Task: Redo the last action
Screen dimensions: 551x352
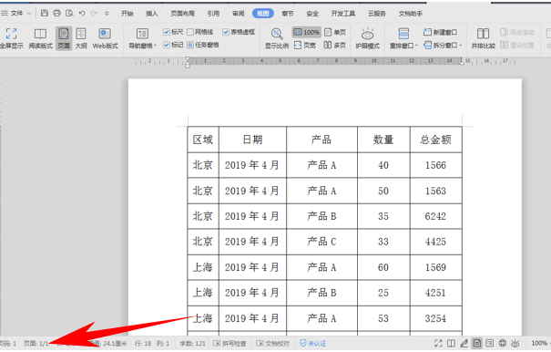Action: [94, 14]
